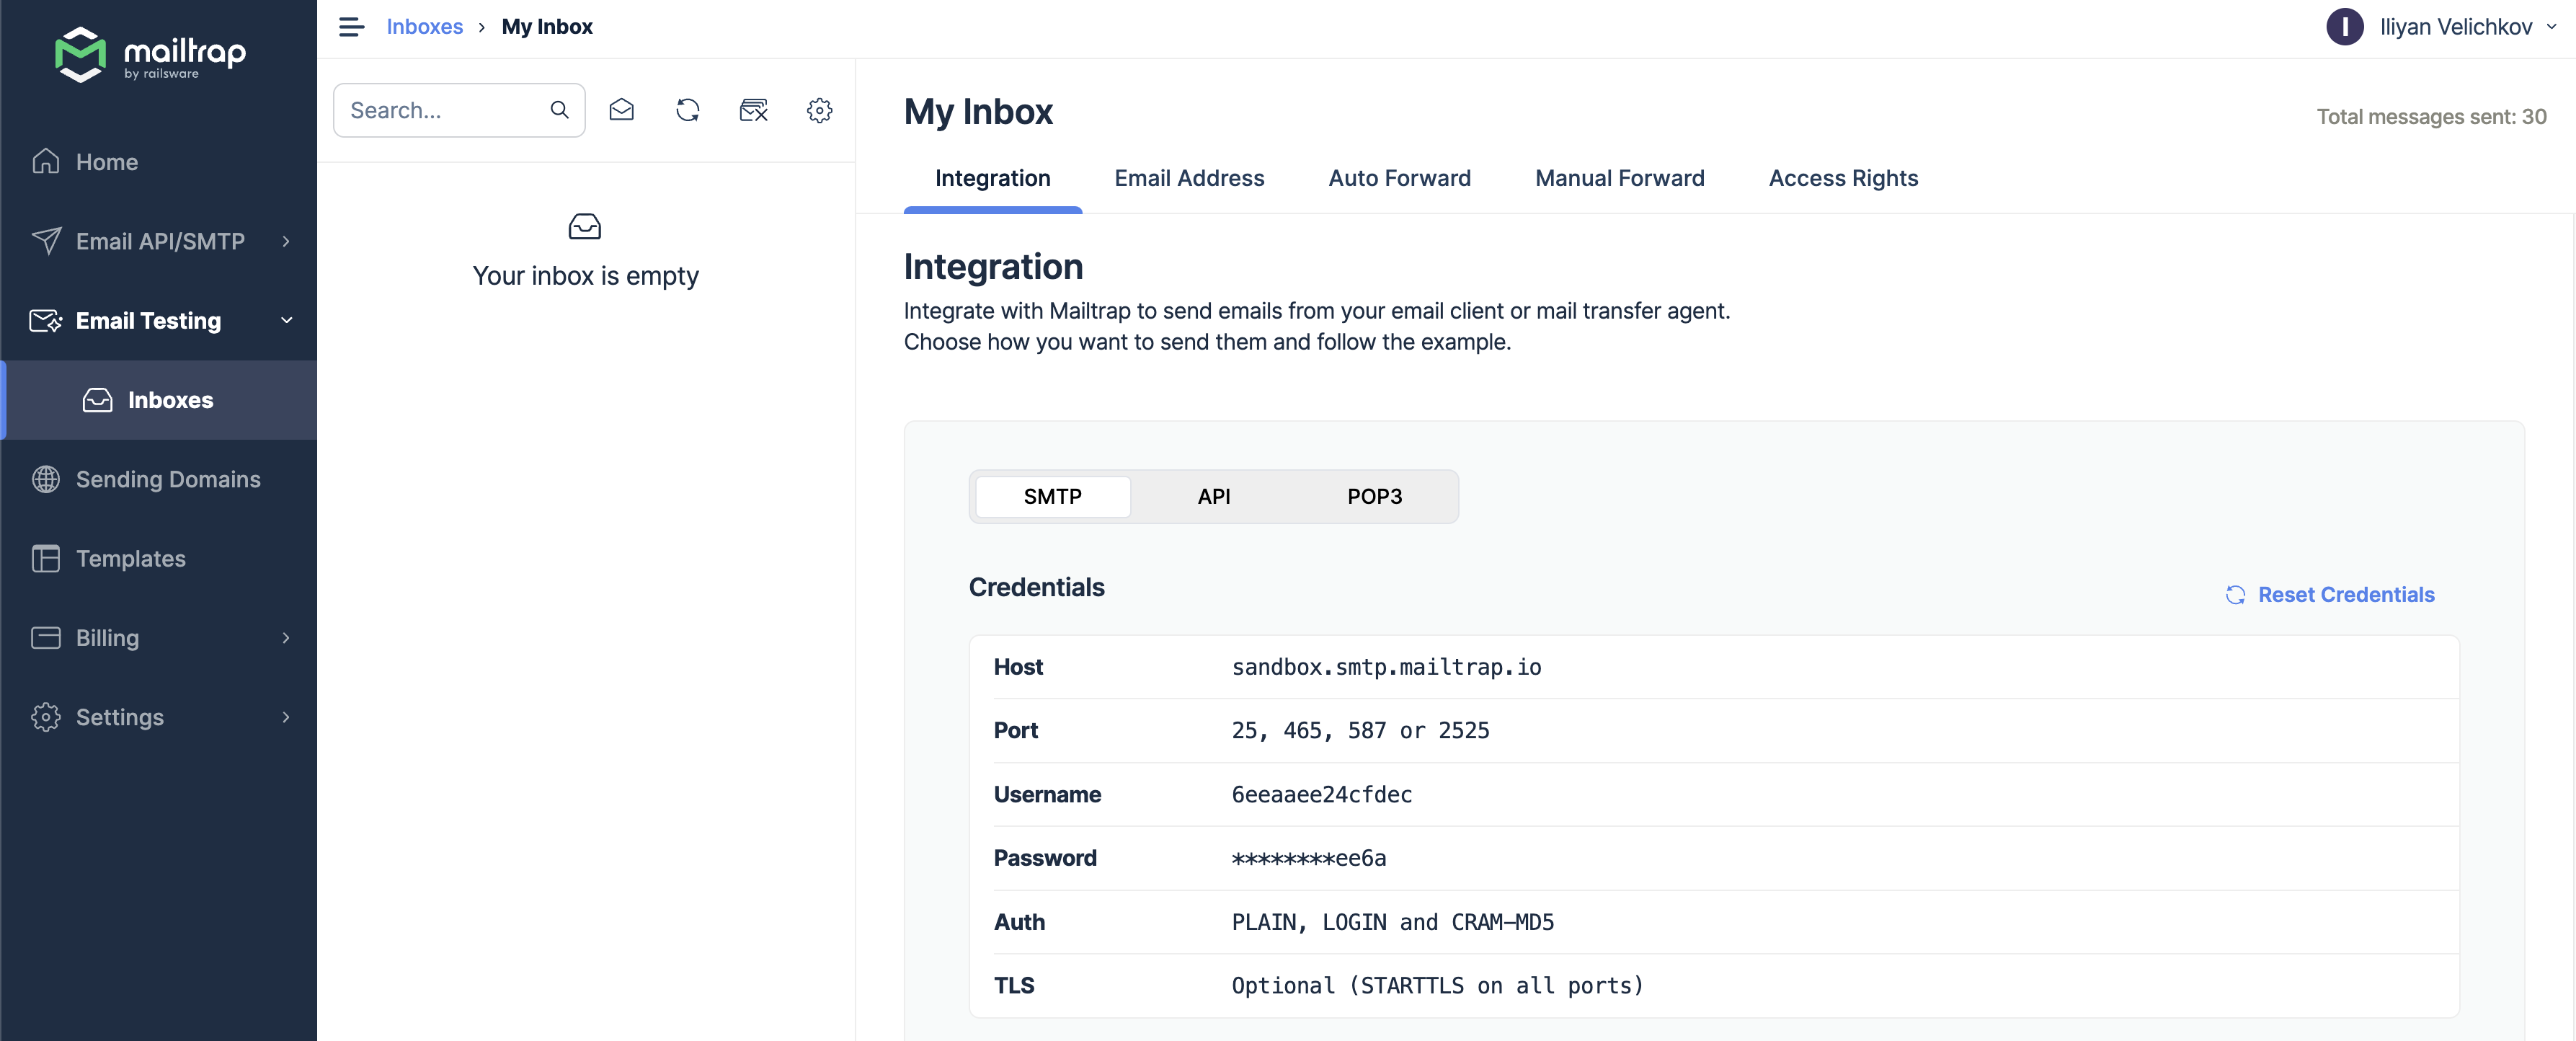Click the Settings gear icon in sidebar
The image size is (2576, 1041).
[46, 717]
